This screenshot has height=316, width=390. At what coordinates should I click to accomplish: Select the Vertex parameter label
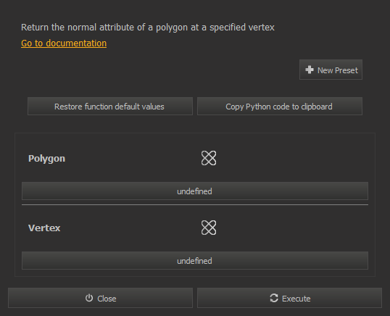coord(44,228)
